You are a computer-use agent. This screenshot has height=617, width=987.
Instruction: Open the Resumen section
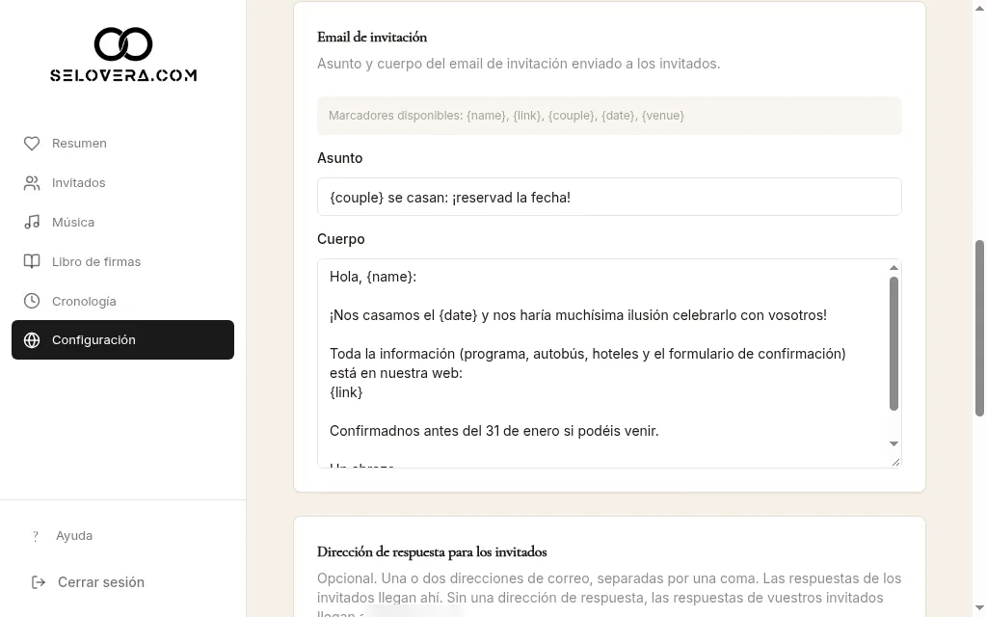(122, 144)
